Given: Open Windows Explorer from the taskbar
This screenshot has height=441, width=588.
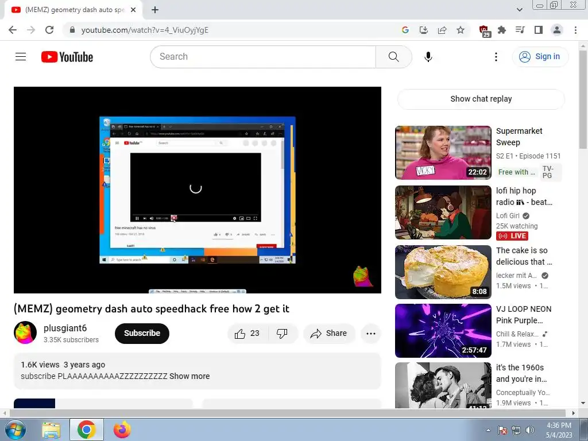Looking at the screenshot, I should (51, 430).
